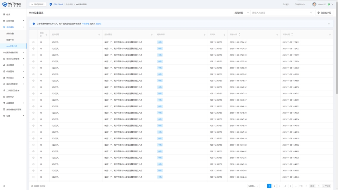Open 威胁告警 in the sidebar submenu
This screenshot has width=338, height=190.
pos(10,33)
